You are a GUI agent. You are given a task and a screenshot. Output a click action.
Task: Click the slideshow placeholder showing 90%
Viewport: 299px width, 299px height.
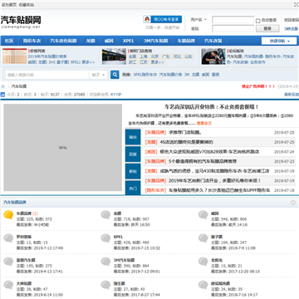[63, 148]
